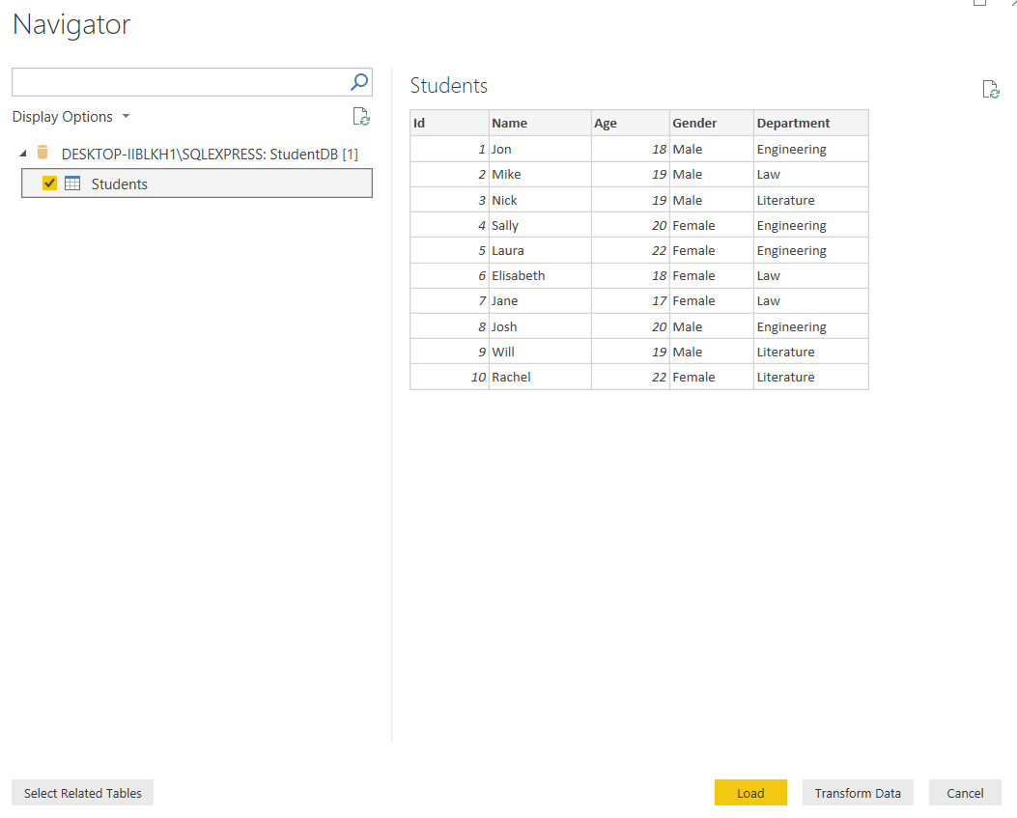The height and width of the screenshot is (818, 1017).
Task: Click the Students preview title
Action: click(449, 86)
